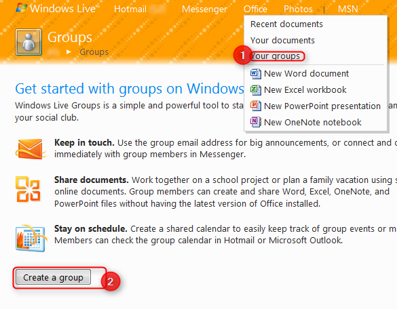Open the Messenger menu
The height and width of the screenshot is (309, 397).
point(204,9)
